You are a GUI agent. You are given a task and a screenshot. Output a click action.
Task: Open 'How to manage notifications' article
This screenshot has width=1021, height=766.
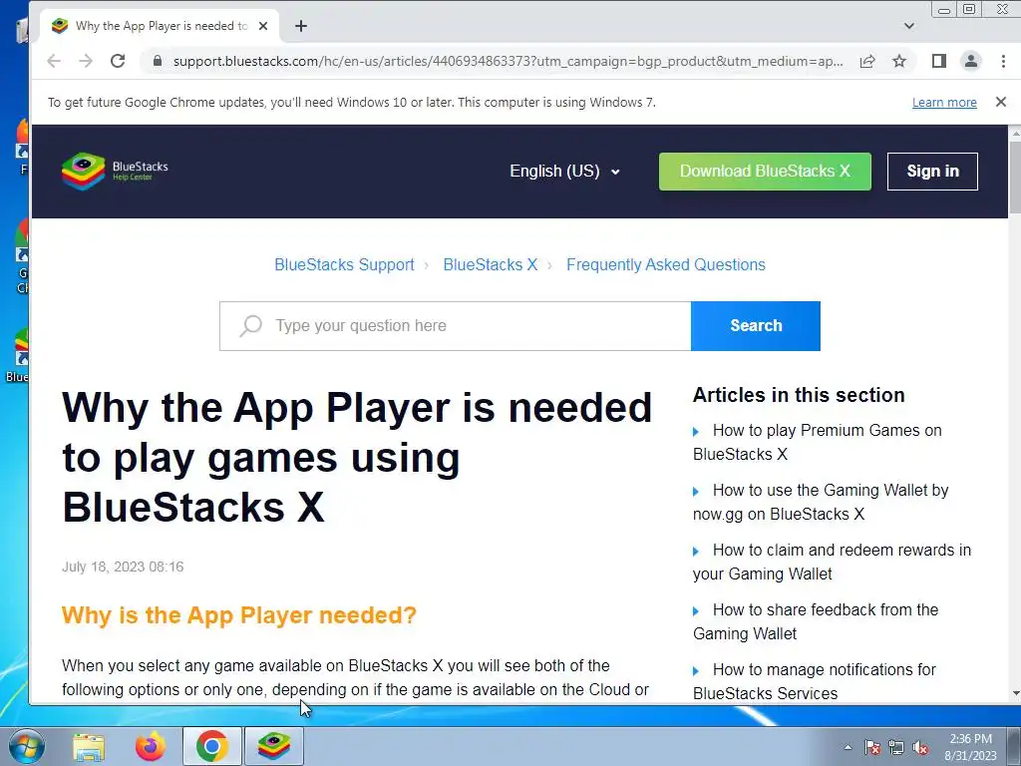coord(814,682)
